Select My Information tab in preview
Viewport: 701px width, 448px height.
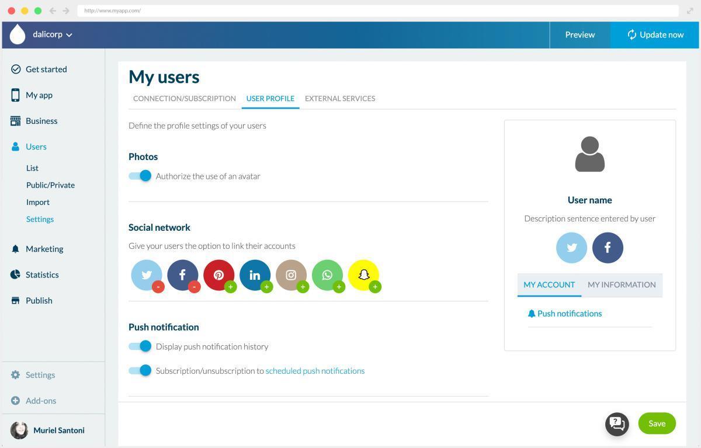pos(622,284)
